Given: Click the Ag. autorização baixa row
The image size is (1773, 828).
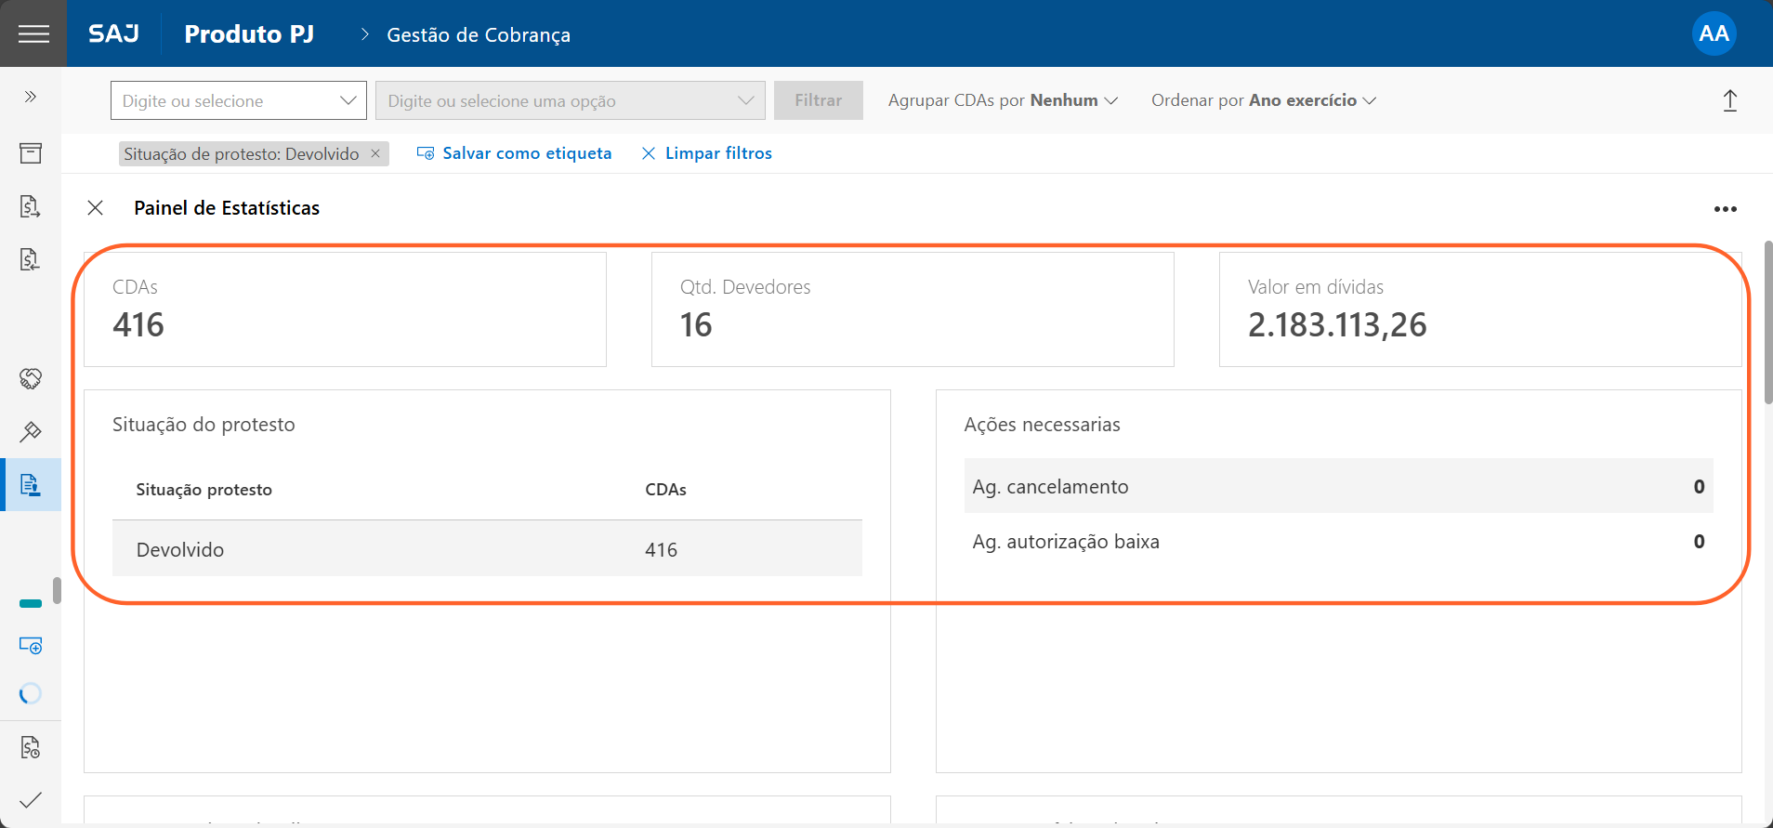Looking at the screenshot, I should (x=1338, y=541).
